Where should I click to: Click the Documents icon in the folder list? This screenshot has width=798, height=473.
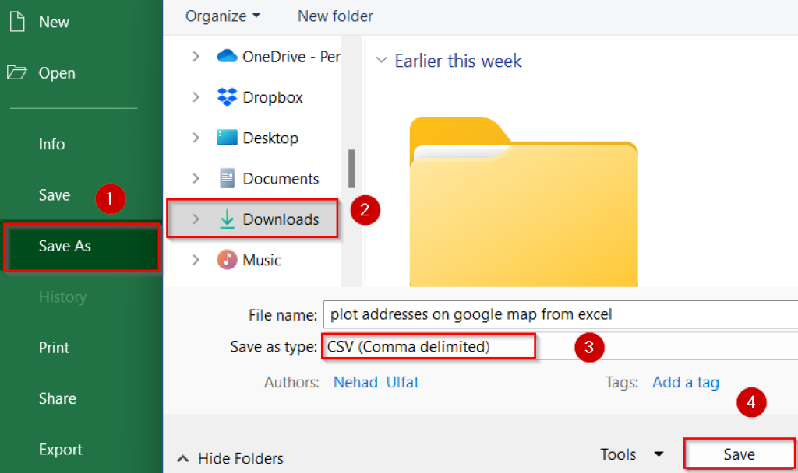226,178
